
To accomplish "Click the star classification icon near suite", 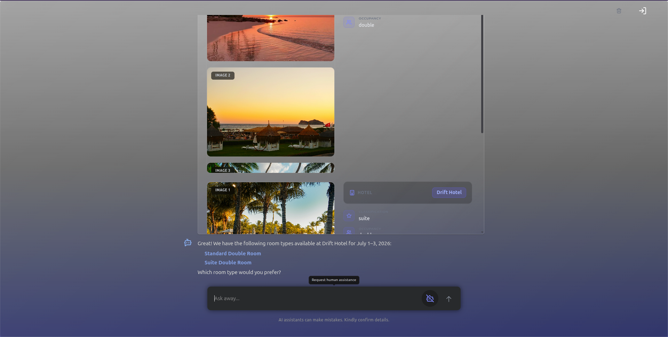I will 349,216.
